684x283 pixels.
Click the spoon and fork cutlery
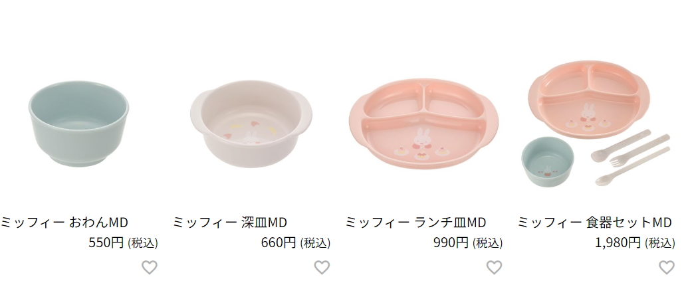coord(631,157)
